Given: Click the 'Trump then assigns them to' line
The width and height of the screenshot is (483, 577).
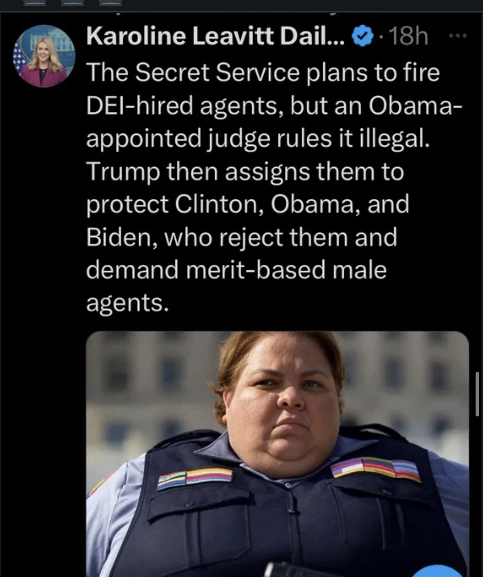Looking at the screenshot, I should (245, 171).
